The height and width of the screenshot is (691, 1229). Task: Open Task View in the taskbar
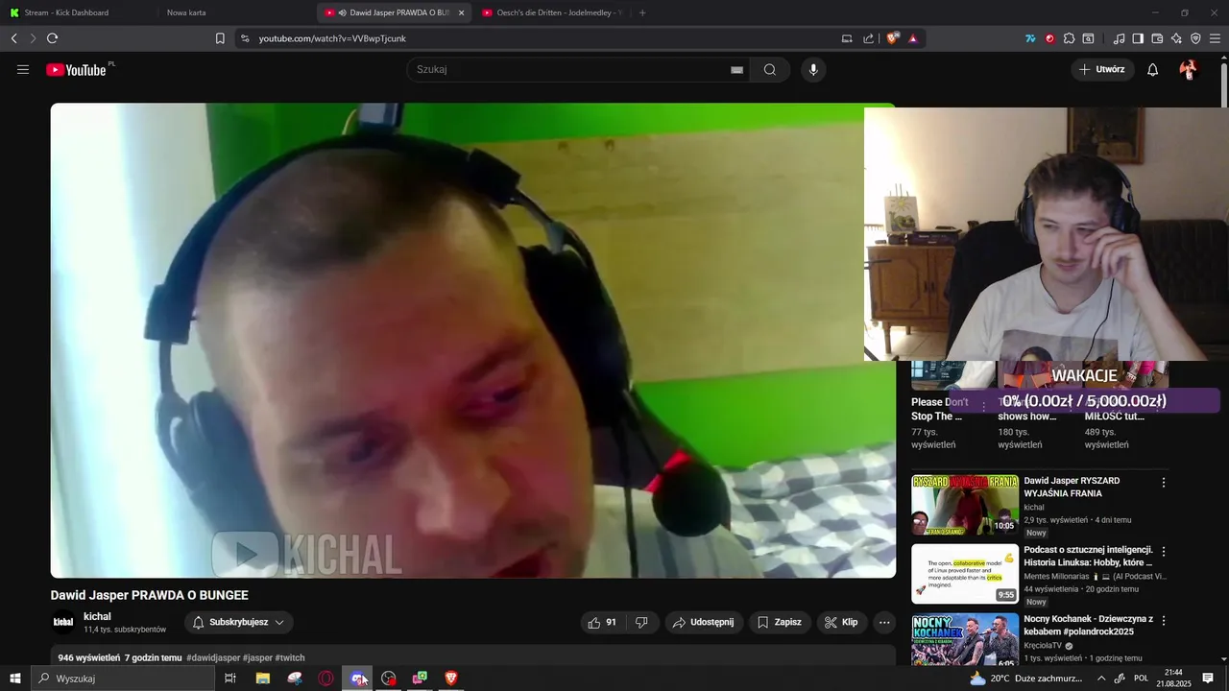pyautogui.click(x=230, y=679)
